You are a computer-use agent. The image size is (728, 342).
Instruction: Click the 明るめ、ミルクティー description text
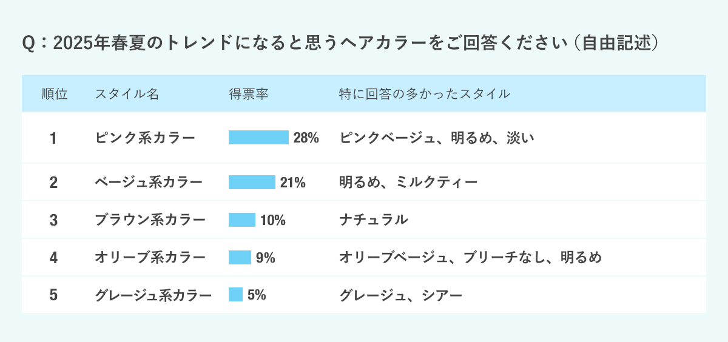pyautogui.click(x=408, y=182)
